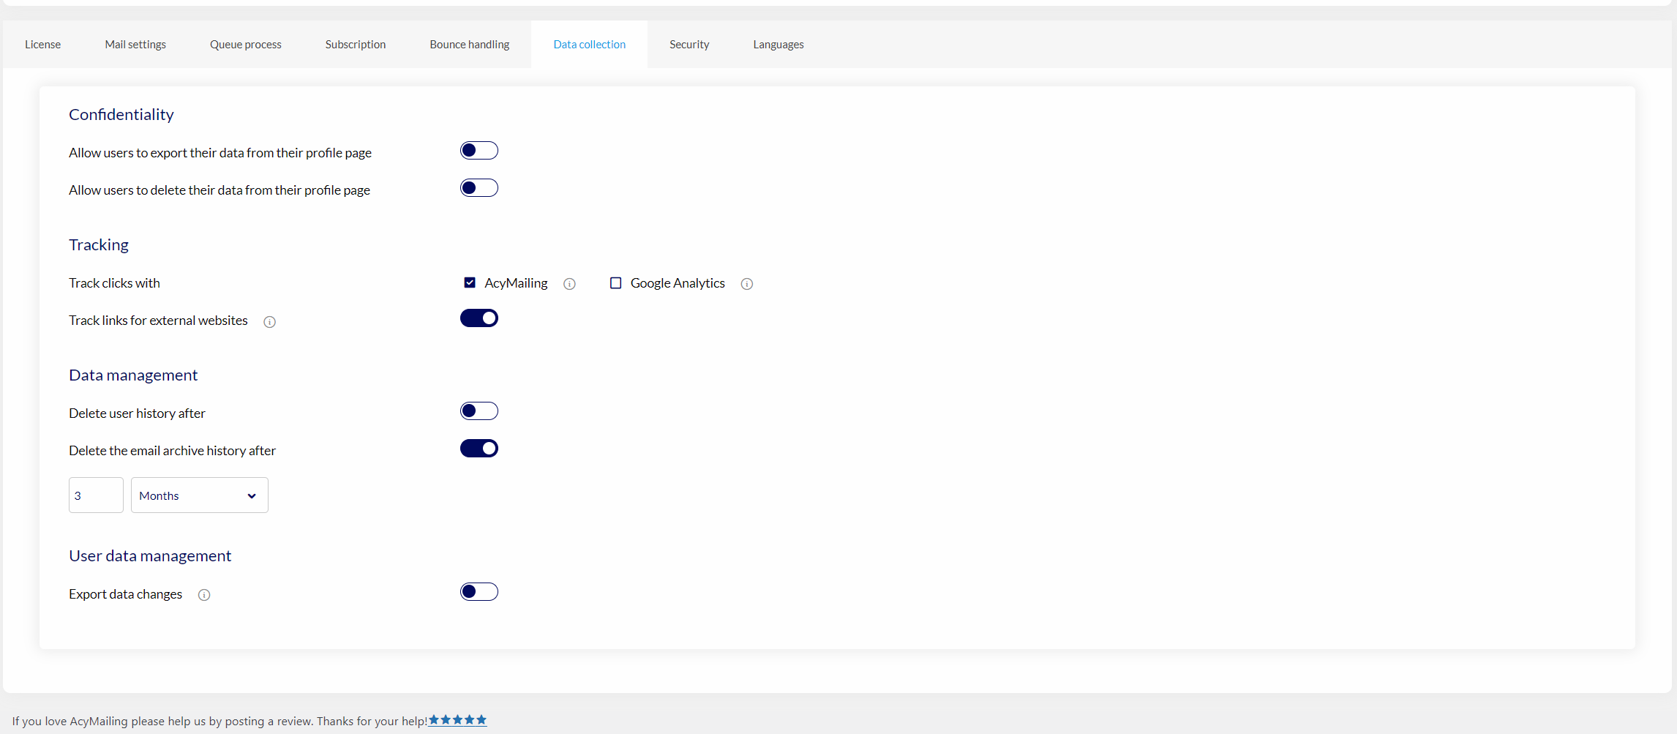The image size is (1677, 734).
Task: Open the Months time unit dropdown
Action: (199, 495)
